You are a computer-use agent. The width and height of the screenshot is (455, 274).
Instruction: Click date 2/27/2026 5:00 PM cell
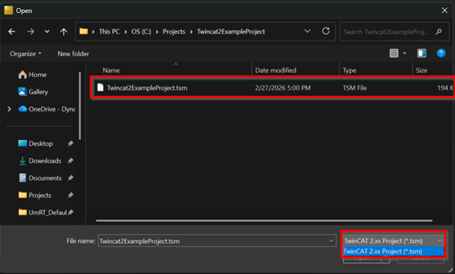(283, 88)
